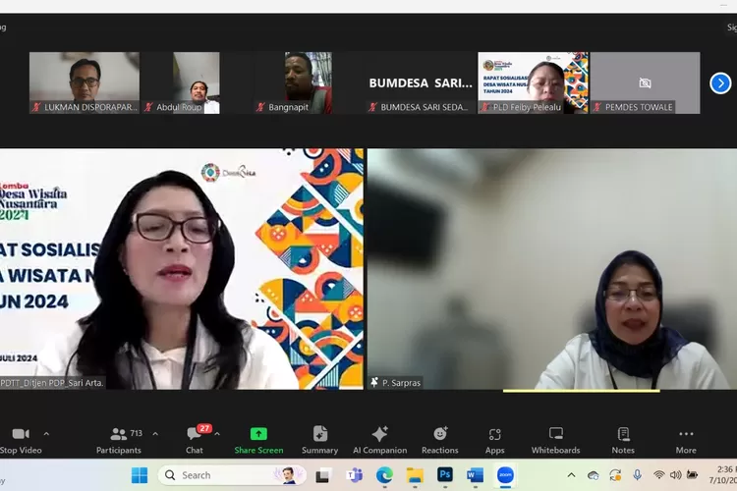The image size is (737, 491).
Task: Switch to Microsoft Word on taskbar
Action: 476,475
